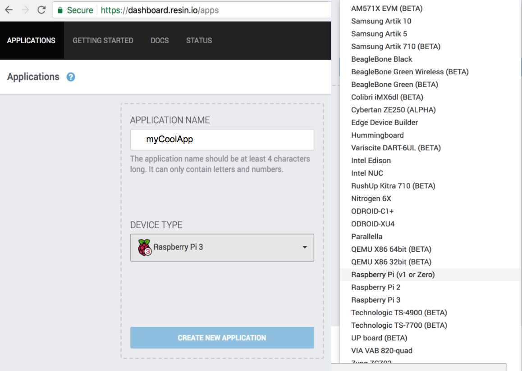Click the application name input field

[222, 140]
